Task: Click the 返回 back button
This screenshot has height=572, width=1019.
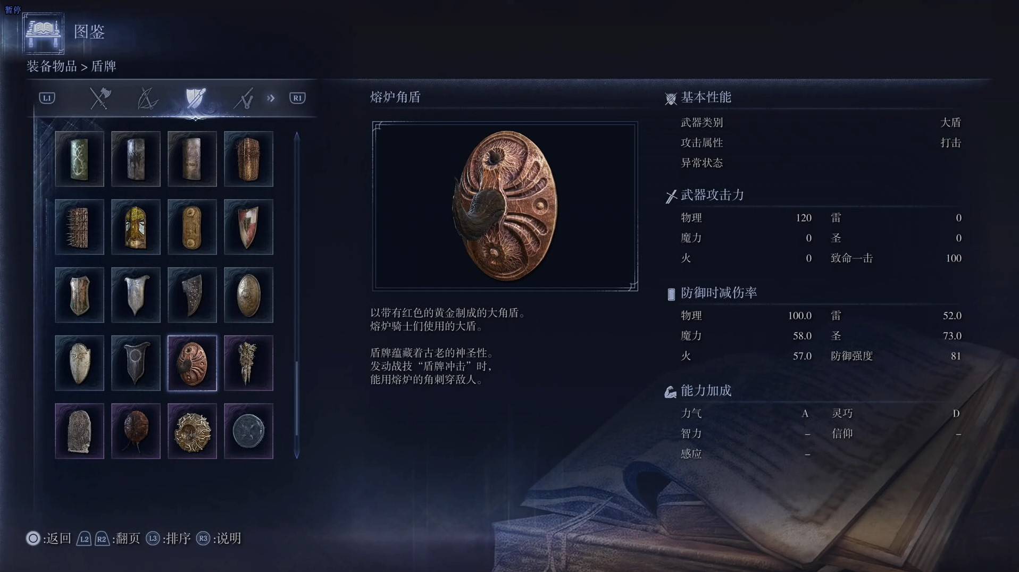Action: click(x=48, y=539)
